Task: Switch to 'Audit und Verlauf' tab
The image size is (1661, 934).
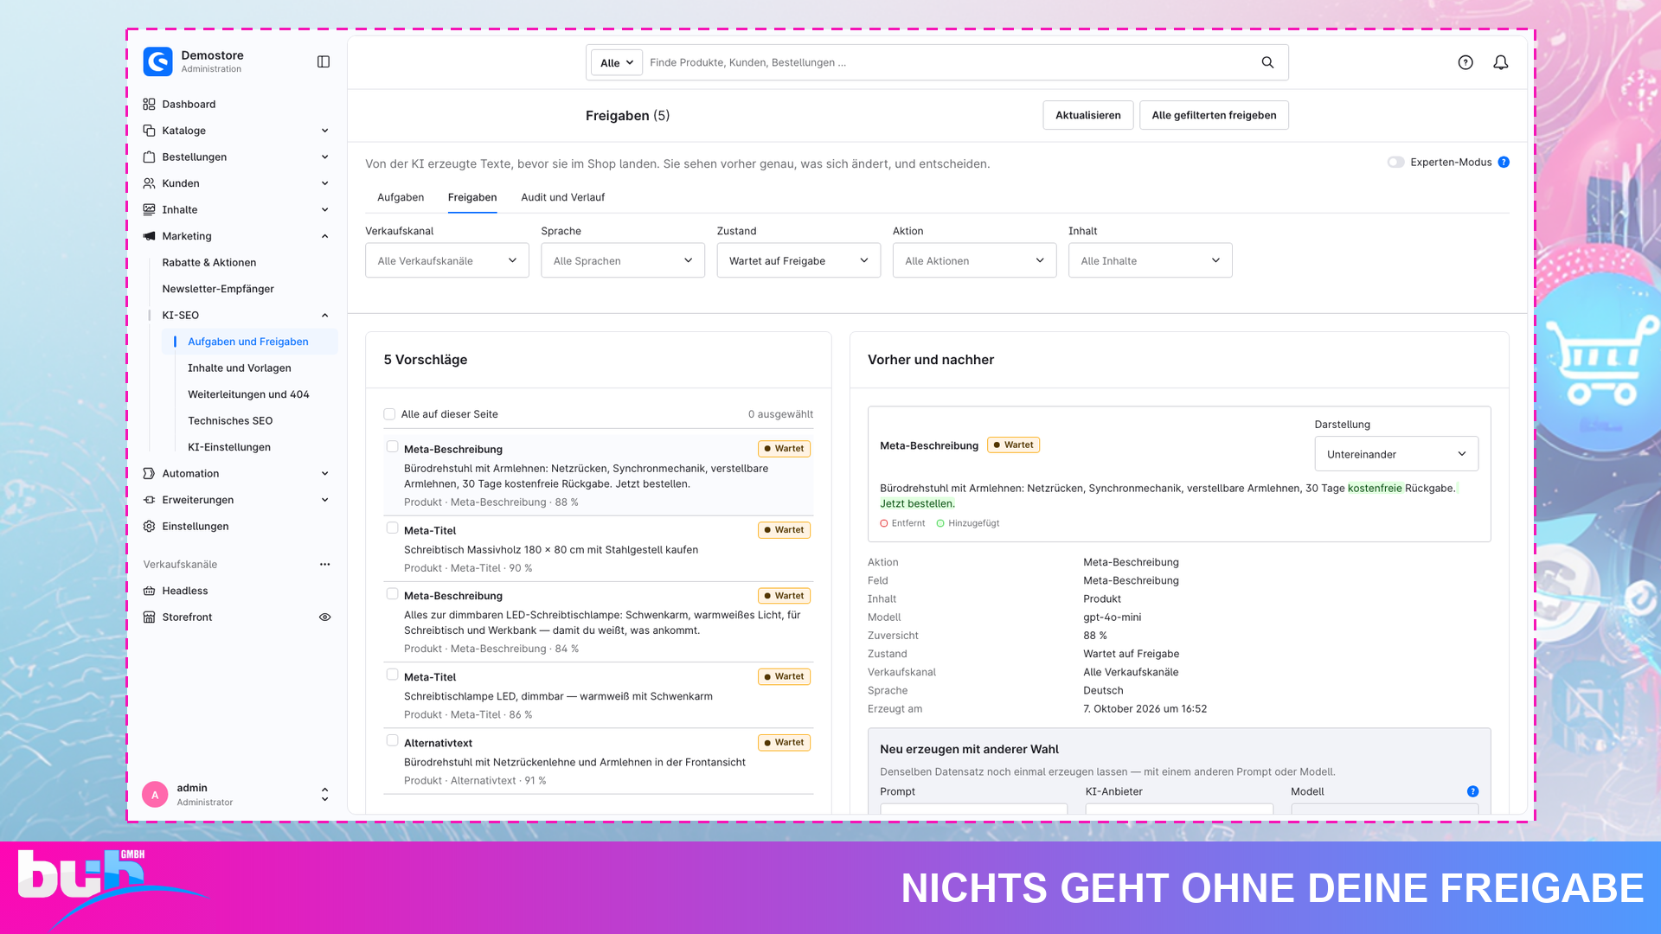Action: tap(562, 197)
